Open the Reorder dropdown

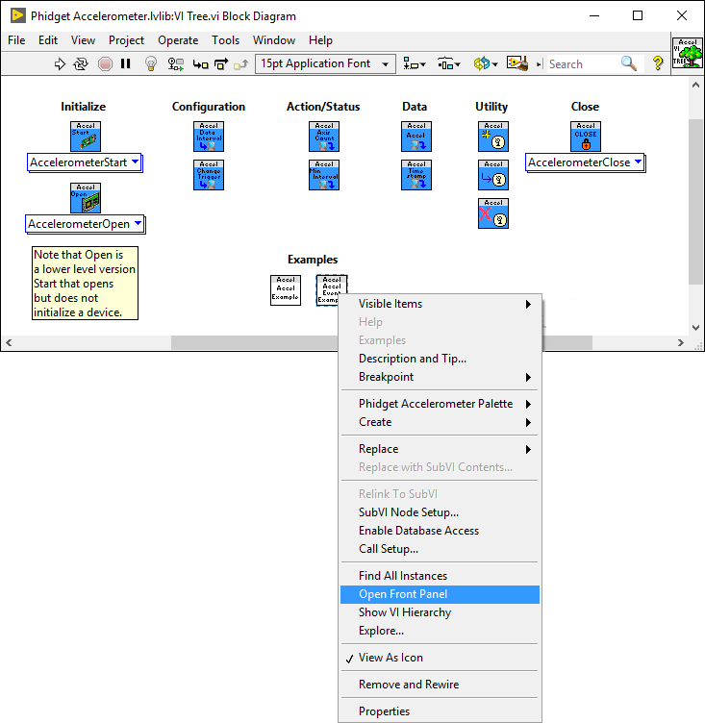click(486, 63)
